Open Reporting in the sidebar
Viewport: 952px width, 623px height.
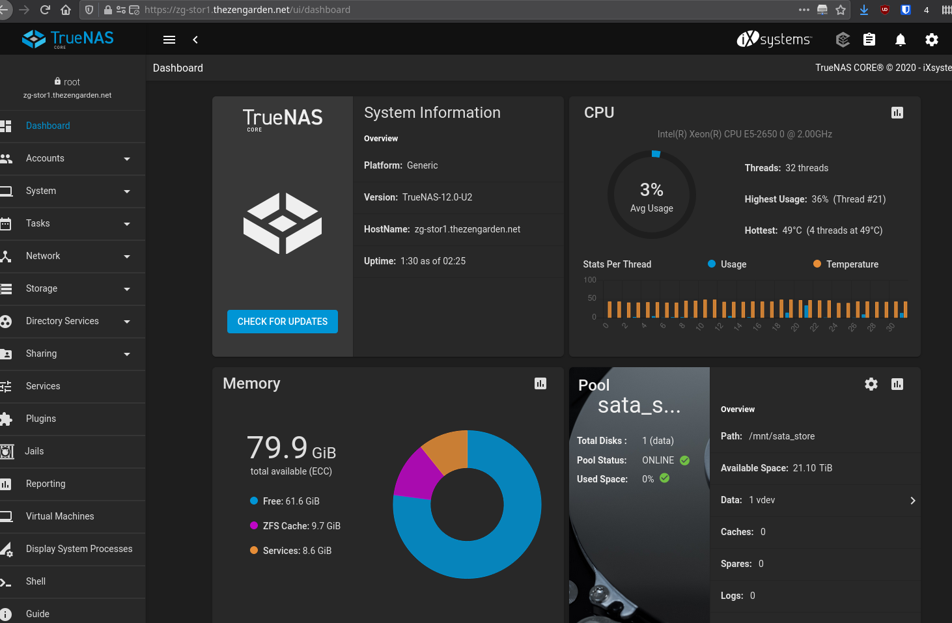[72, 484]
